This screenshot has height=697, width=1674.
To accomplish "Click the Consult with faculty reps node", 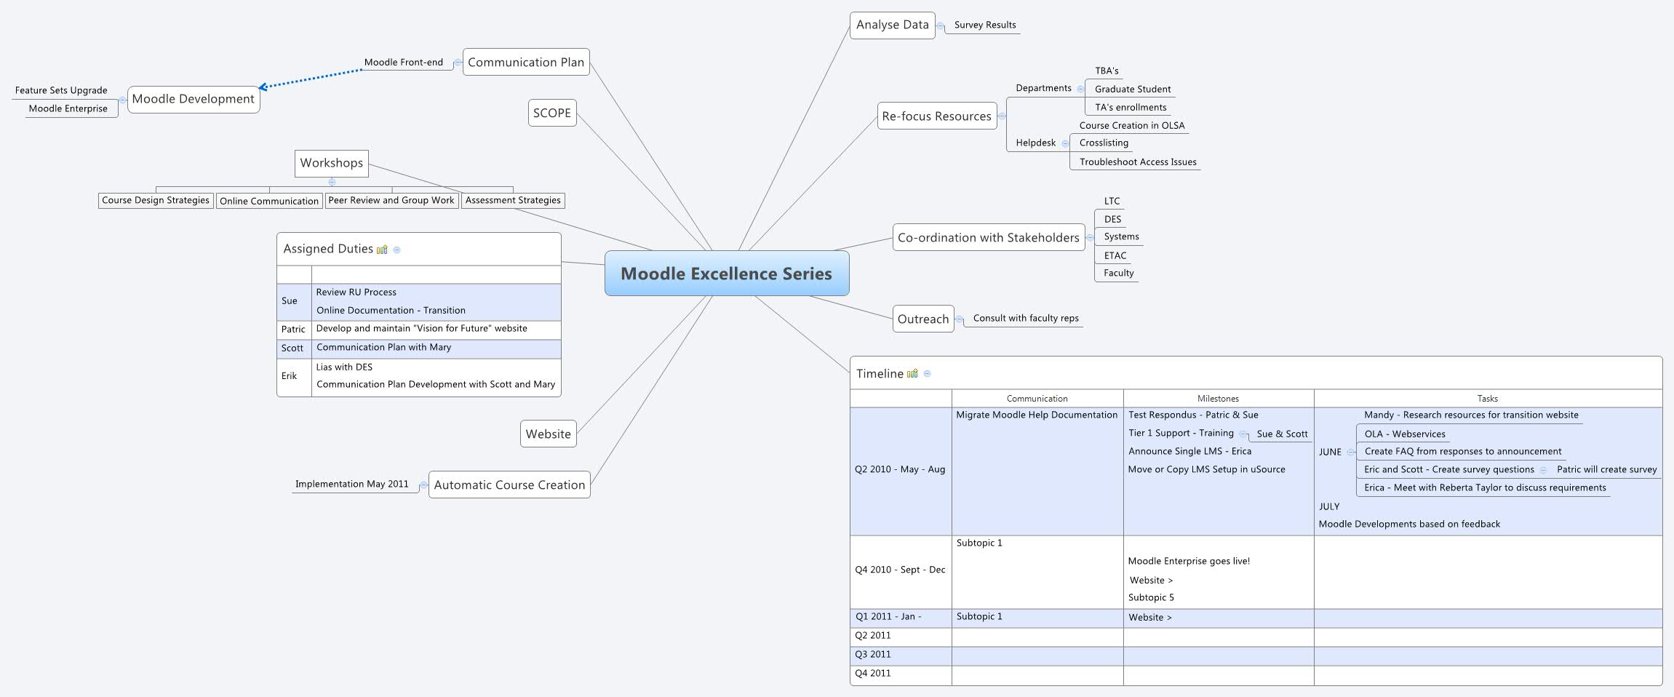I will (1026, 318).
